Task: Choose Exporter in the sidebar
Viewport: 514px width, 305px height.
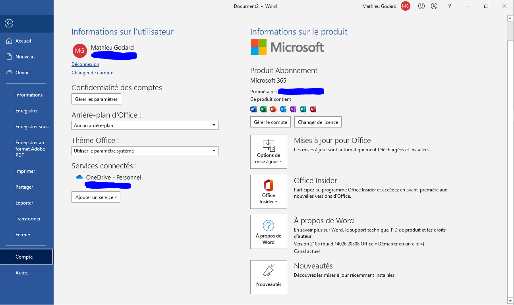Action: (27, 203)
